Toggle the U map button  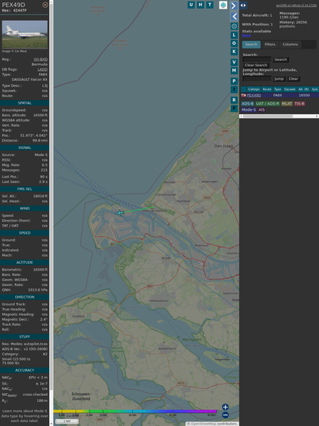(191, 5)
